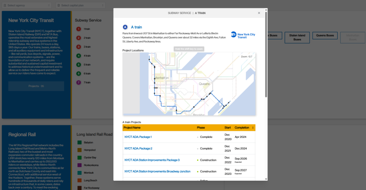Click the Babylon branch color square

(79, 142)
